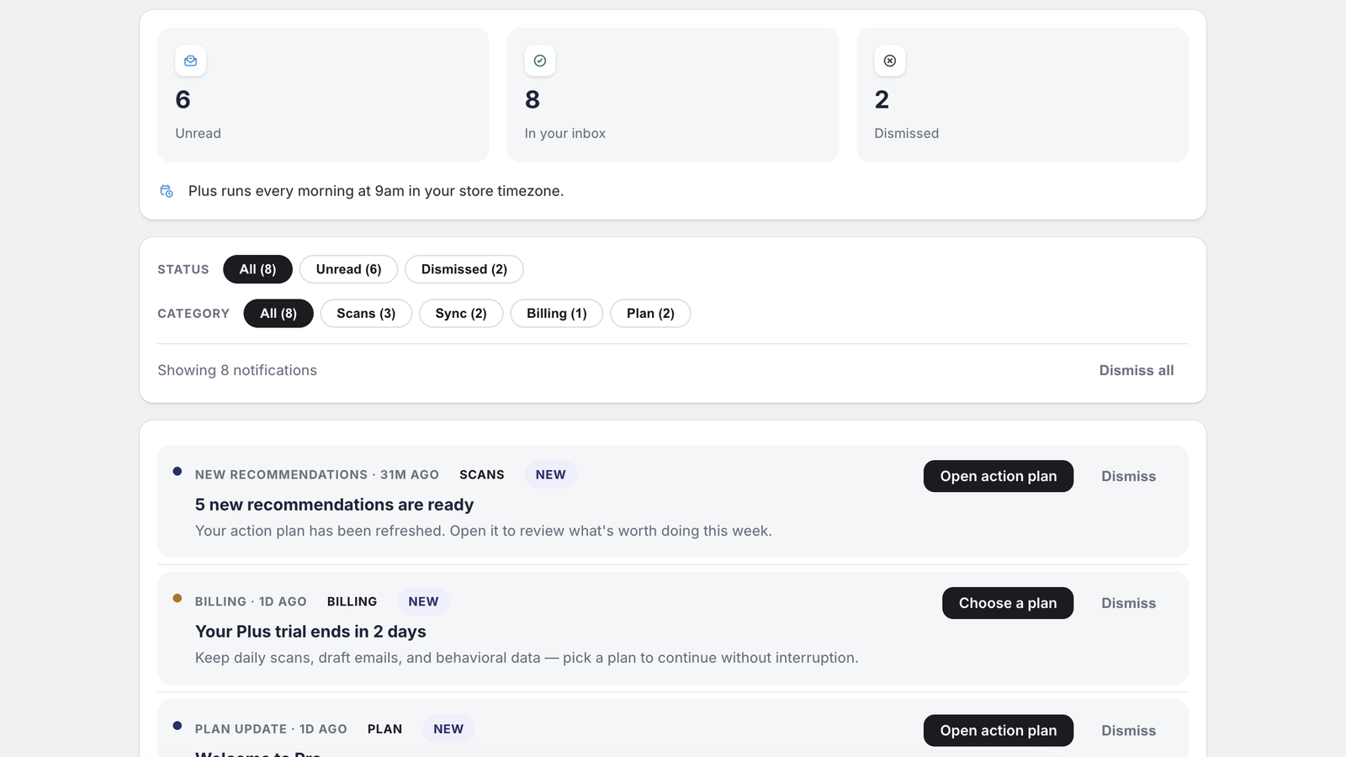Click the amber dot on Billing notification

point(178,598)
